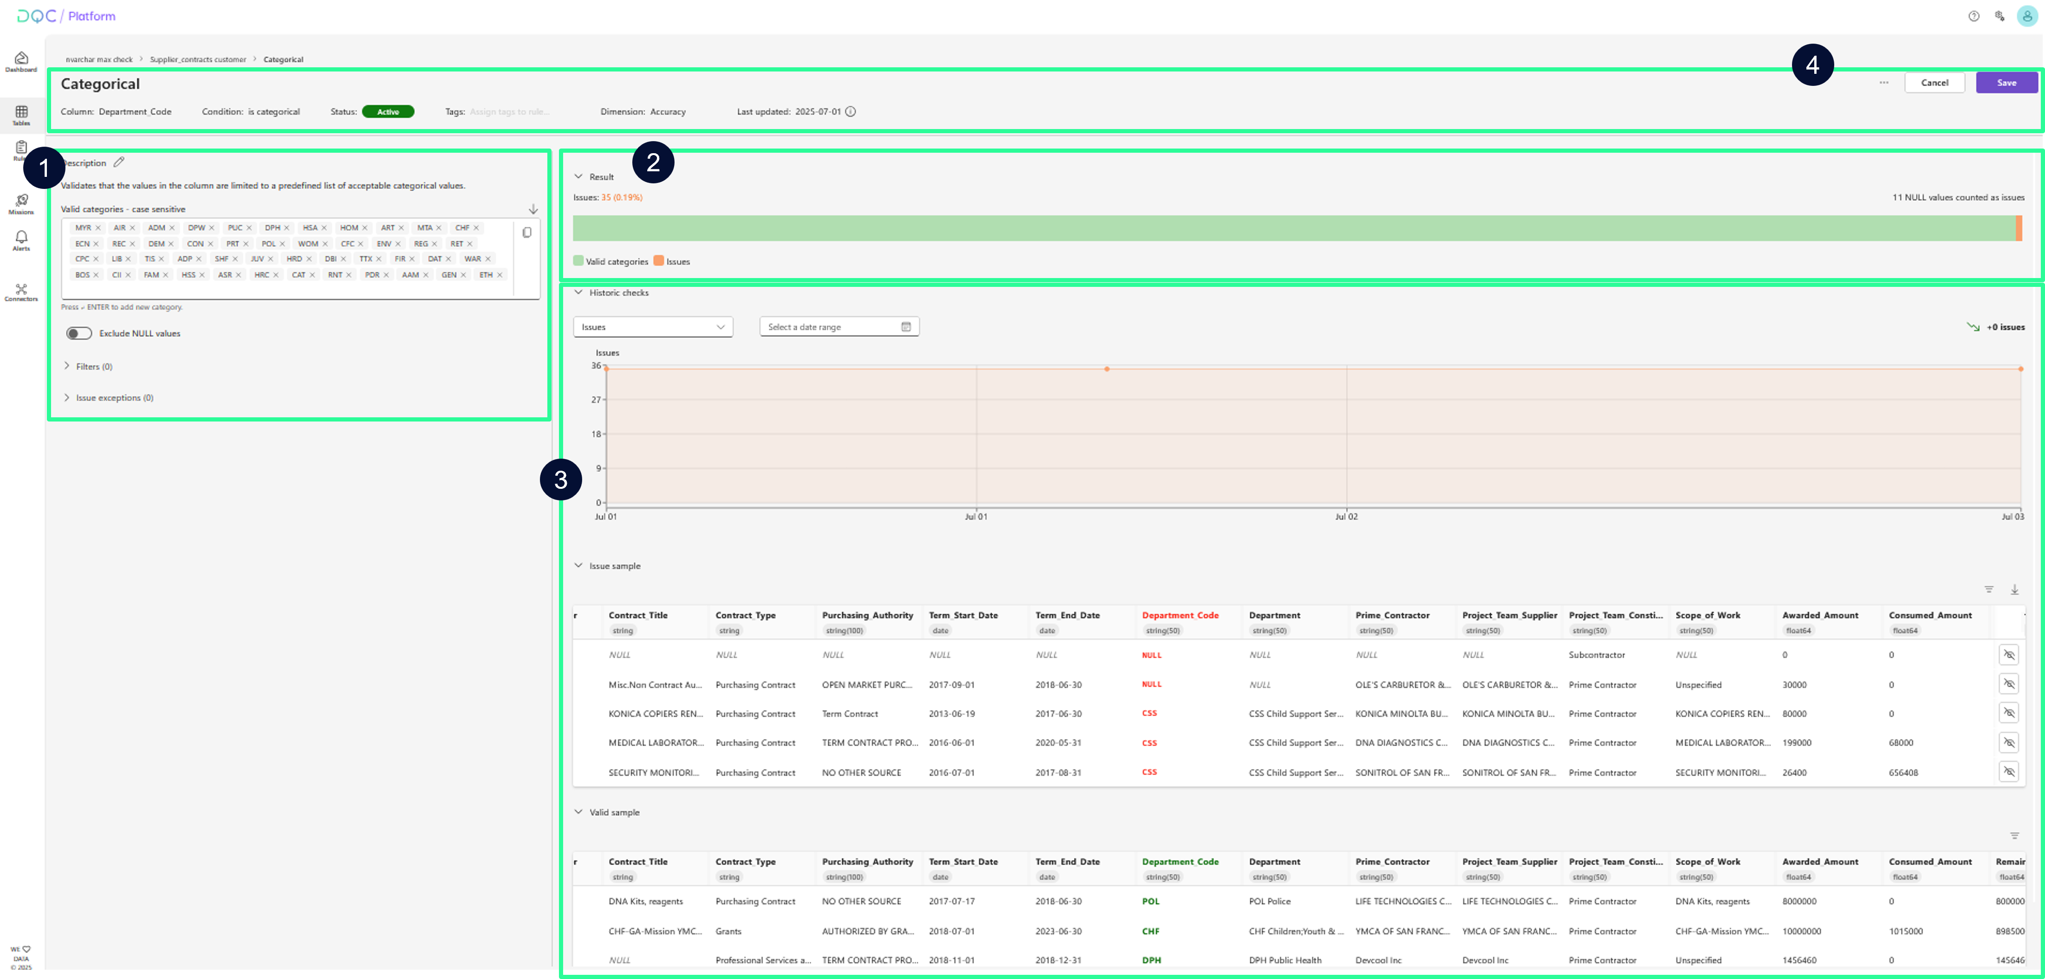The width and height of the screenshot is (2045, 979).
Task: Click the Cancel button
Action: tap(1934, 83)
